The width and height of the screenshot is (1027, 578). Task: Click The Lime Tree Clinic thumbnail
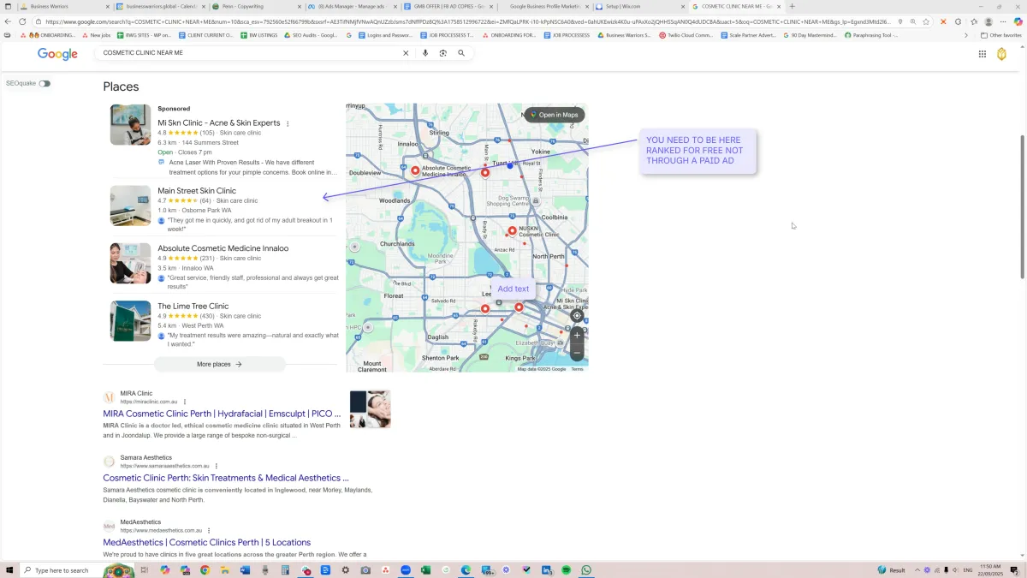click(x=130, y=320)
